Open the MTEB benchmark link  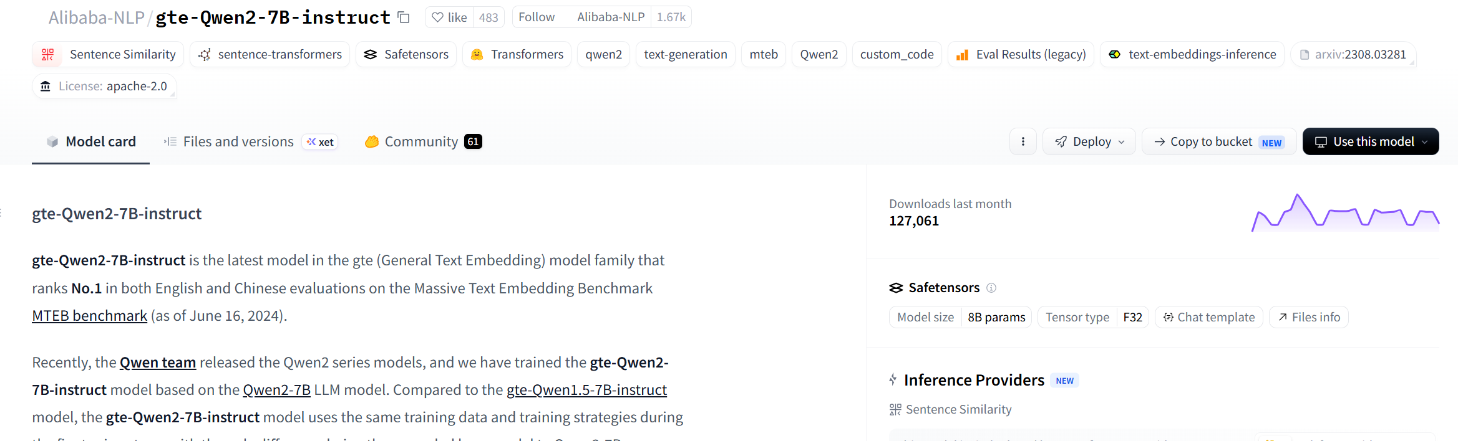tap(90, 316)
